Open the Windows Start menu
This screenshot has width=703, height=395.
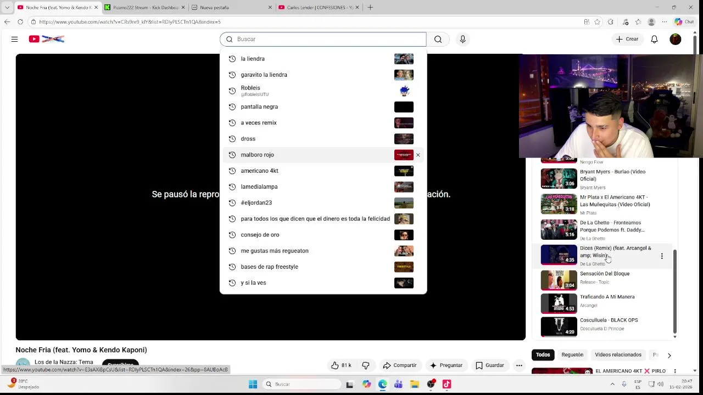[x=253, y=384]
